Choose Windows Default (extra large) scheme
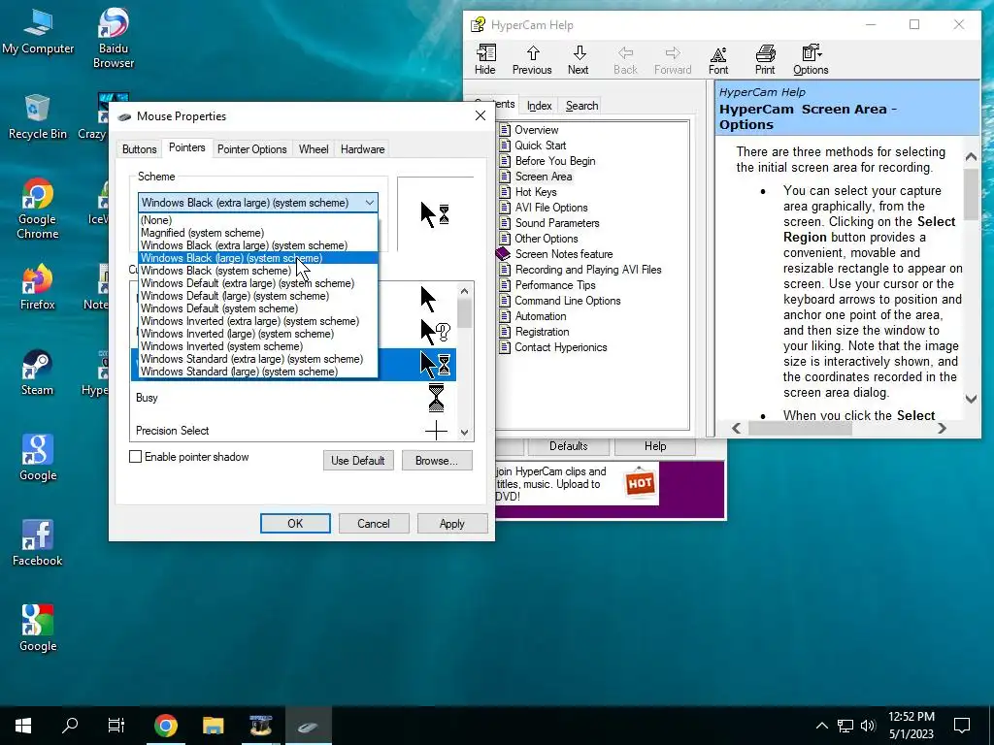This screenshot has width=994, height=745. tap(258, 283)
